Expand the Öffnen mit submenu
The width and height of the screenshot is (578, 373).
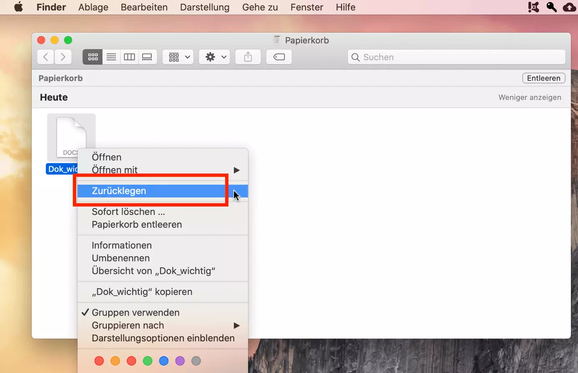(163, 170)
